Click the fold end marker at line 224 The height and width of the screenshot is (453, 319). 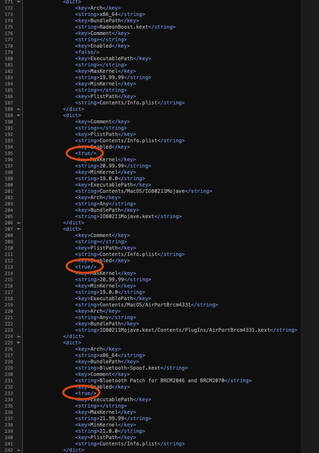19,336
